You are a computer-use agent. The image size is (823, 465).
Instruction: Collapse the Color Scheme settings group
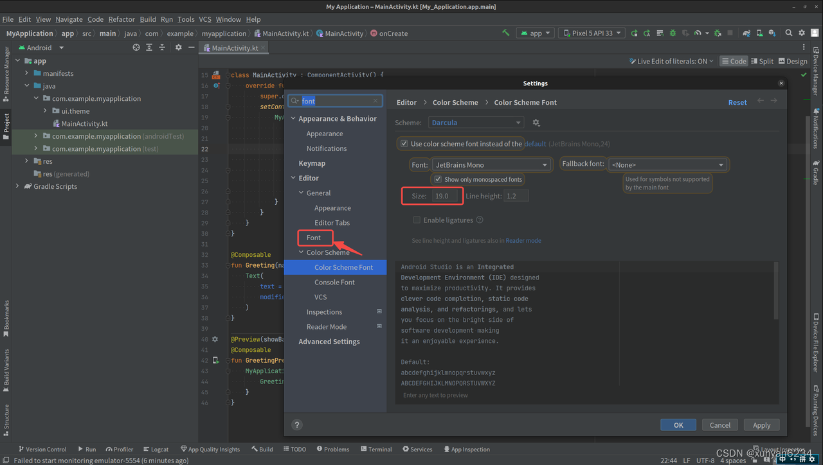tap(301, 252)
